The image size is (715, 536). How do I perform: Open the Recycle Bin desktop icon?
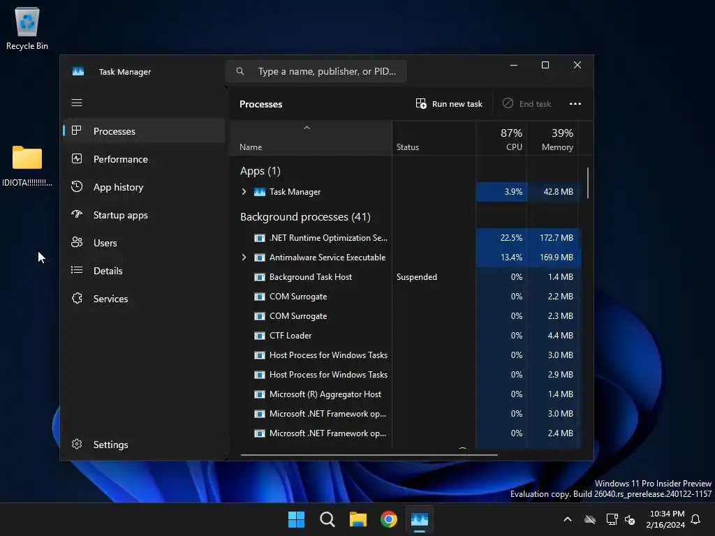coord(27,28)
